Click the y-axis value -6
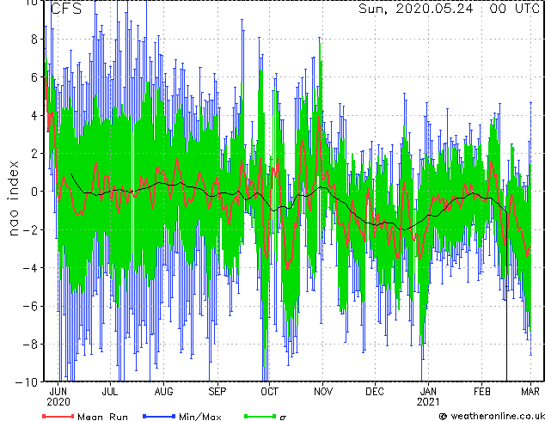 click(x=29, y=307)
